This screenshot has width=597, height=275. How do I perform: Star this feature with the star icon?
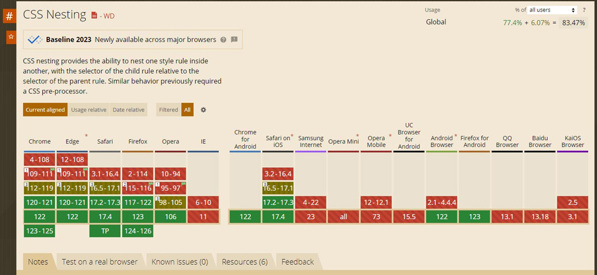click(11, 37)
